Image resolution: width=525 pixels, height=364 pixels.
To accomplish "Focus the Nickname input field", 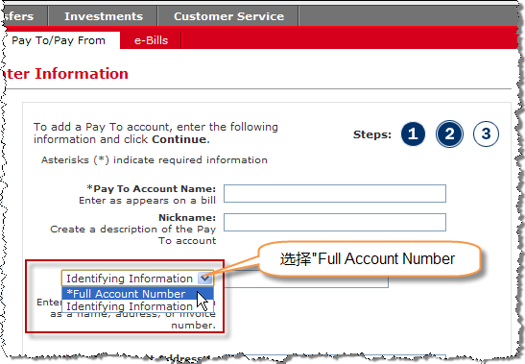I will pyautogui.click(x=335, y=222).
